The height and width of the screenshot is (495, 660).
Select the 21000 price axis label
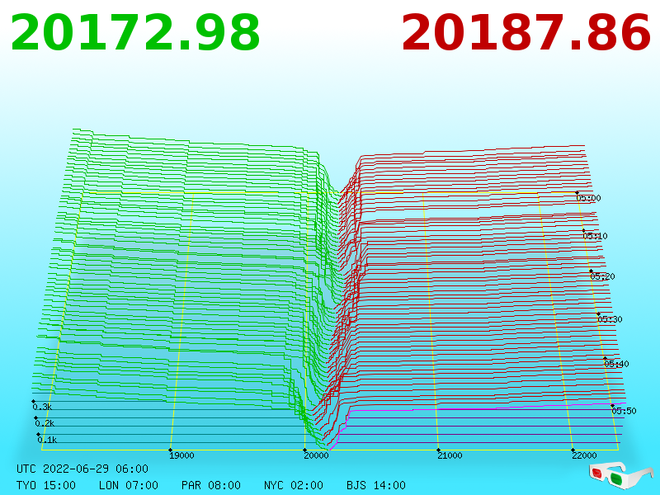point(450,455)
